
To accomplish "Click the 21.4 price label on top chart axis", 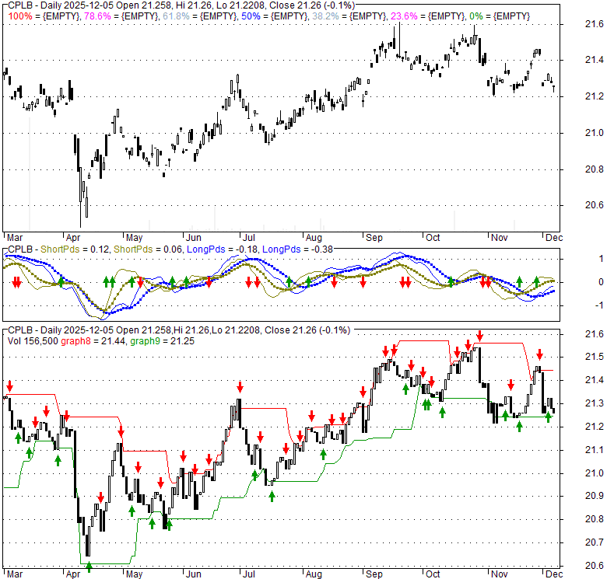I will click(x=595, y=60).
